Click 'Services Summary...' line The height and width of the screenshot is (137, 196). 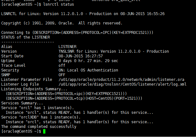[22, 103]
